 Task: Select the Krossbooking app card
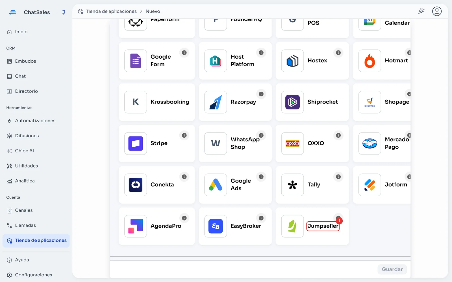click(157, 102)
